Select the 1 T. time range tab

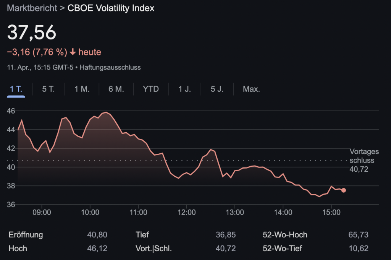pos(16,89)
